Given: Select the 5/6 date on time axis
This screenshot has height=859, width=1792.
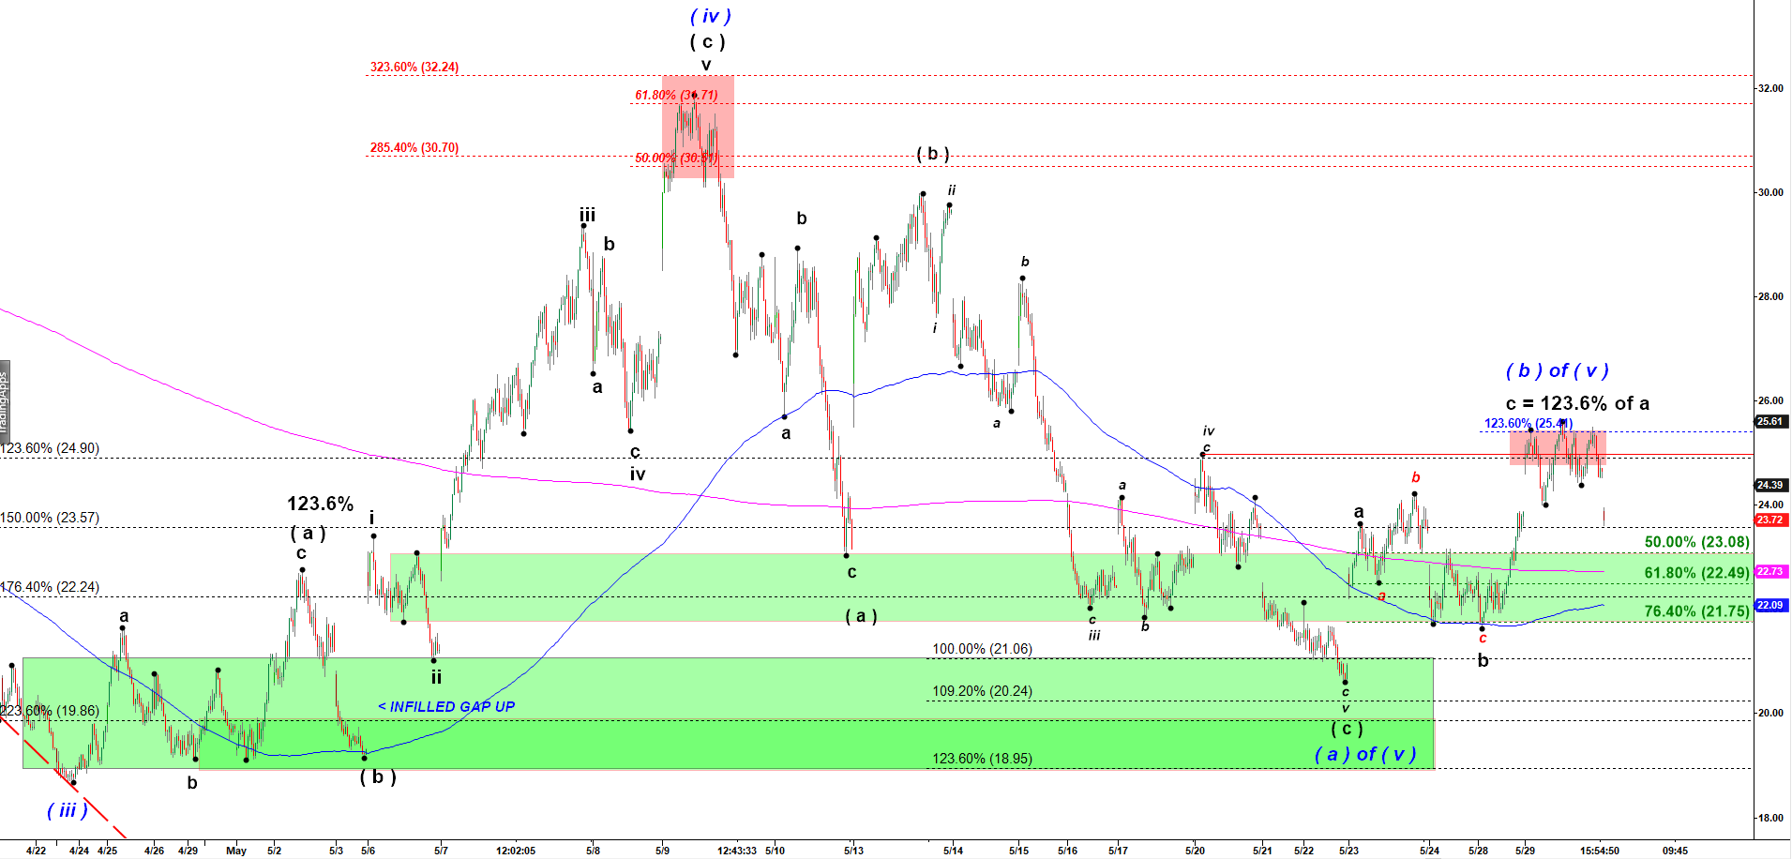Looking at the screenshot, I should (369, 851).
